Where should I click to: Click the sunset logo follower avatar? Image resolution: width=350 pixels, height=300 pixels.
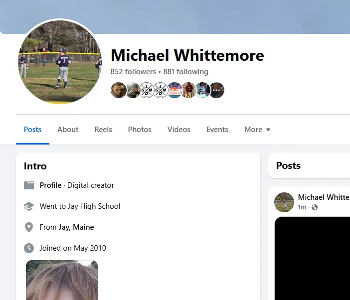tap(175, 90)
